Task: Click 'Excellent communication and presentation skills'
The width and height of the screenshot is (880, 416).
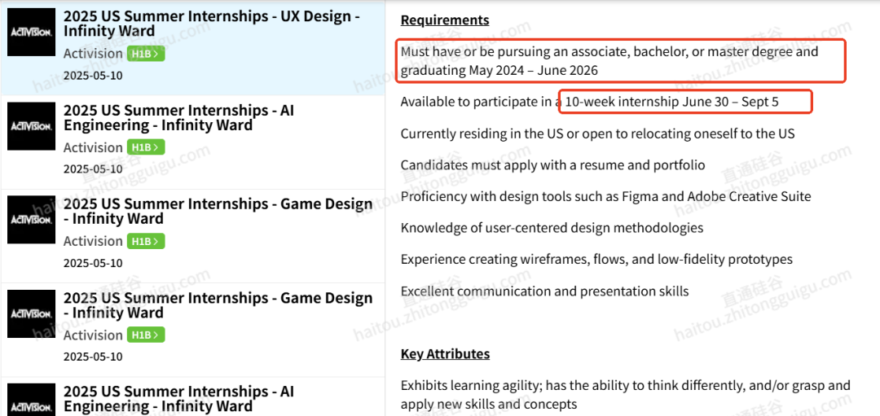Action: 544,291
